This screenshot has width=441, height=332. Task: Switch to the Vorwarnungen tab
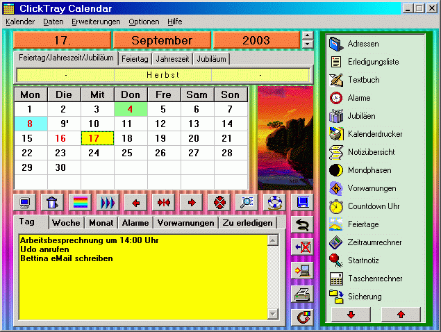[185, 223]
